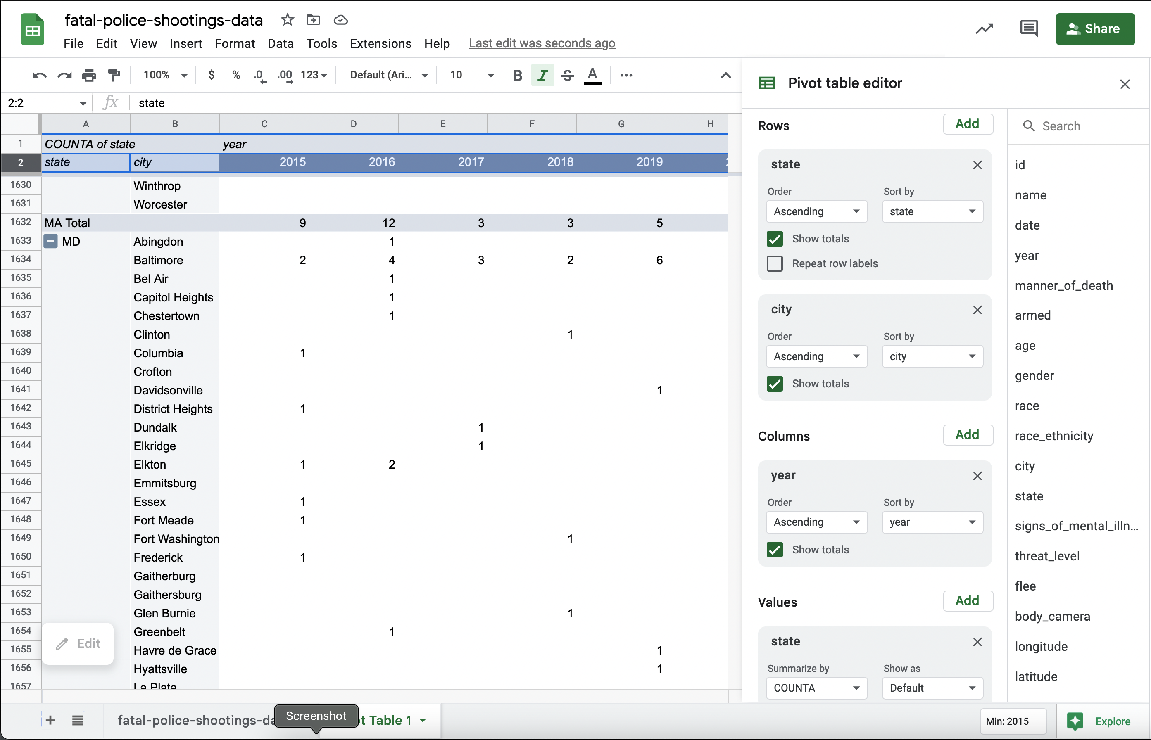1151x740 pixels.
Task: Format as currency with dollar icon
Action: 211,75
